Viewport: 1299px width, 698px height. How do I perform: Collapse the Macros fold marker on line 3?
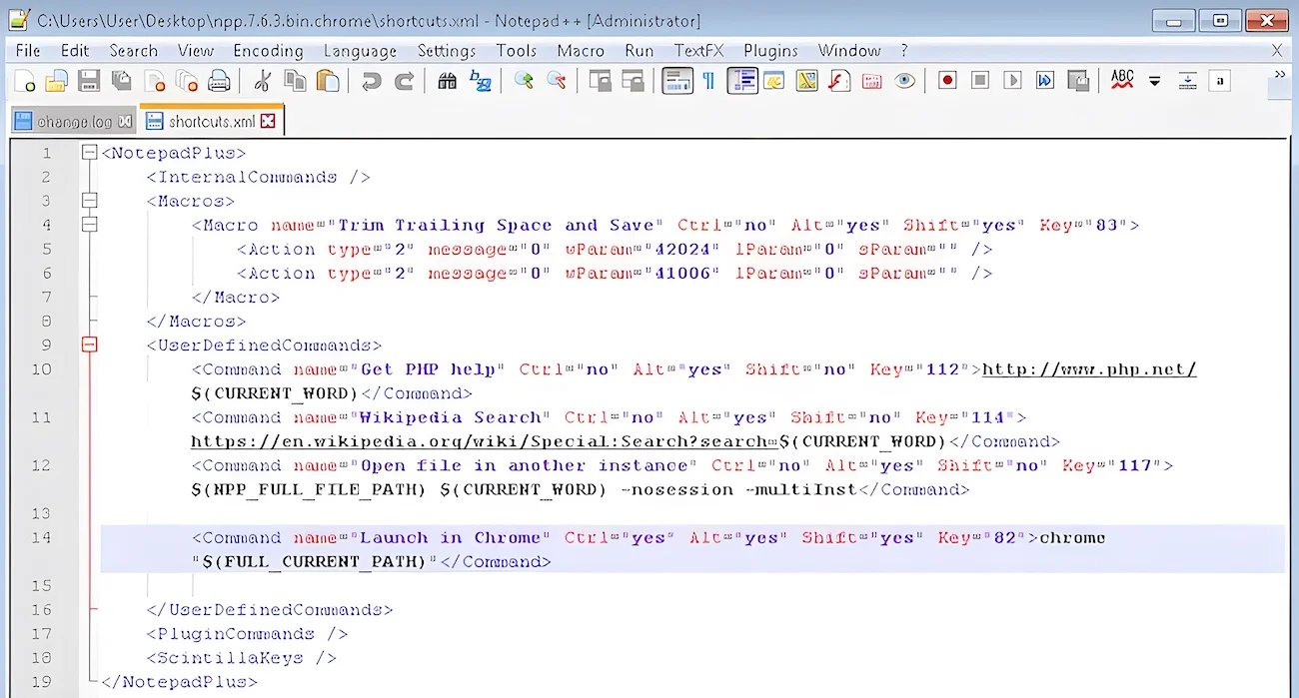tap(89, 201)
